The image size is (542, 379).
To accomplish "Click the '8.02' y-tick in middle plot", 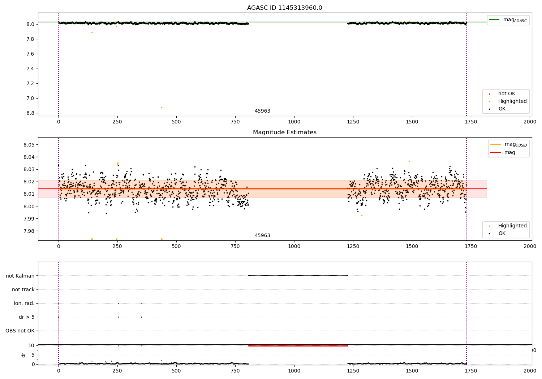I will tap(29, 182).
